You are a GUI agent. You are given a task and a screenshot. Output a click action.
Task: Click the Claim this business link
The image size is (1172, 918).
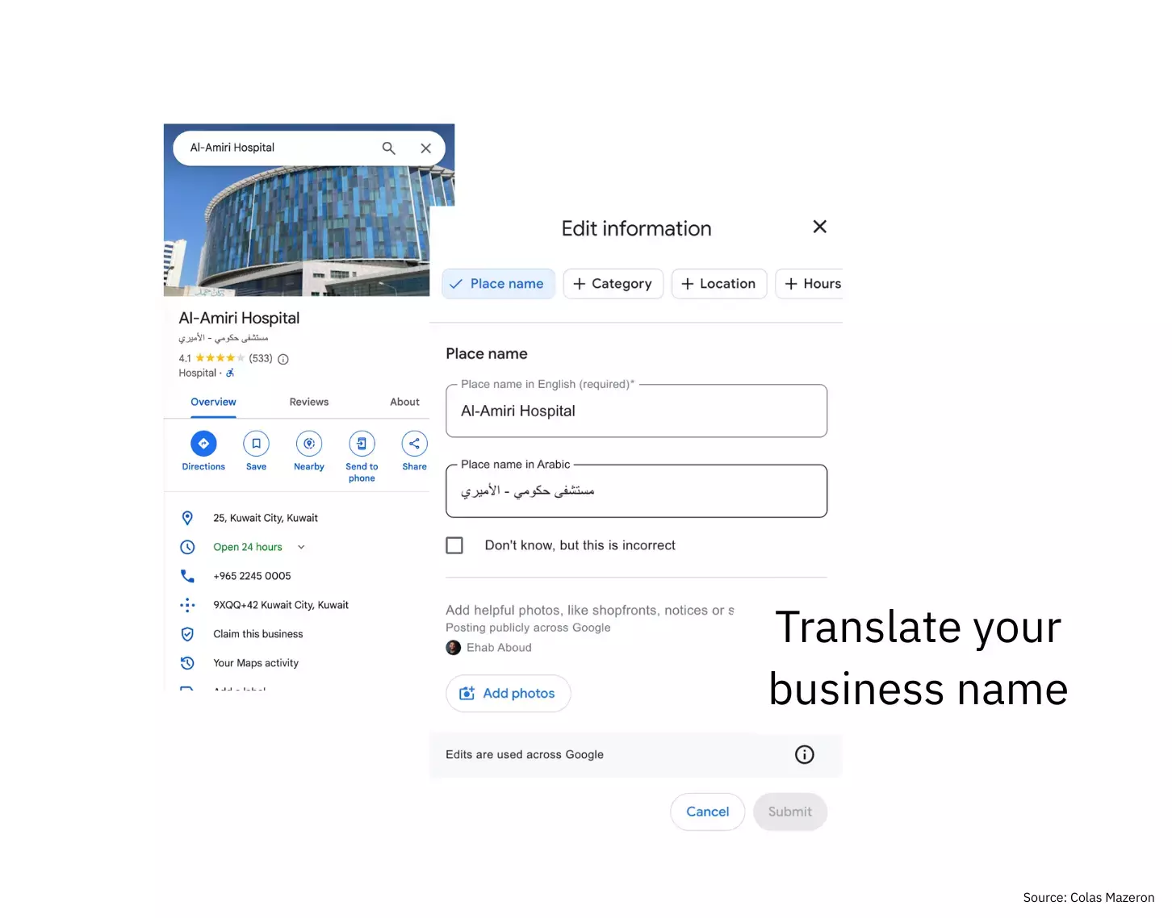[257, 633]
